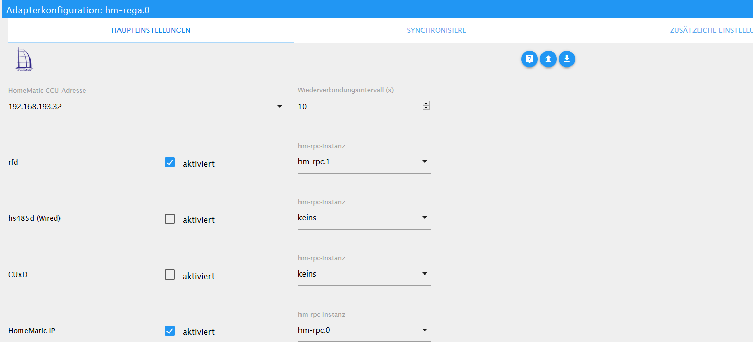The height and width of the screenshot is (342, 753).
Task: Click the 'HomeMatic CCU-Adresse' field label
Action: coord(47,90)
